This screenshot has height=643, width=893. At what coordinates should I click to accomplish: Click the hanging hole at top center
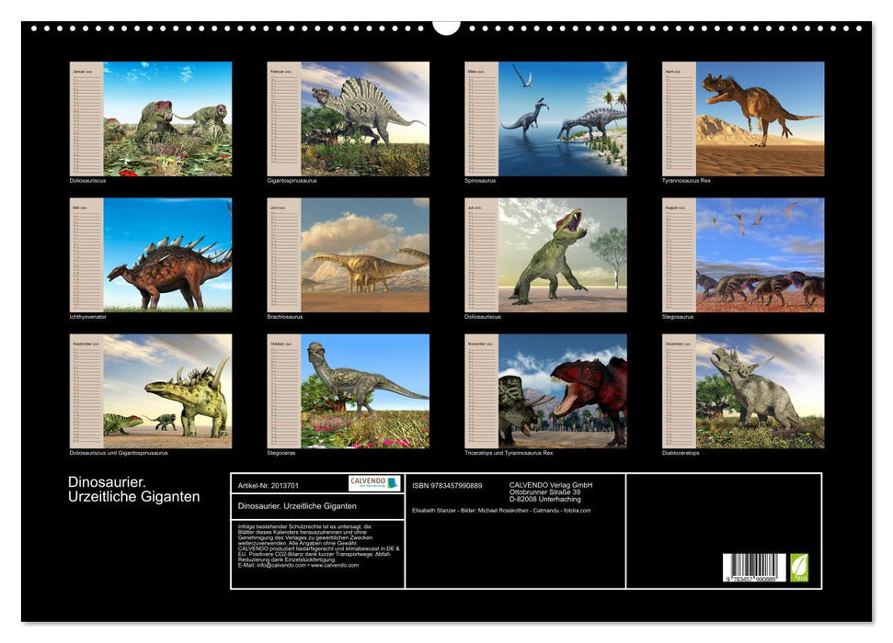pos(446,28)
